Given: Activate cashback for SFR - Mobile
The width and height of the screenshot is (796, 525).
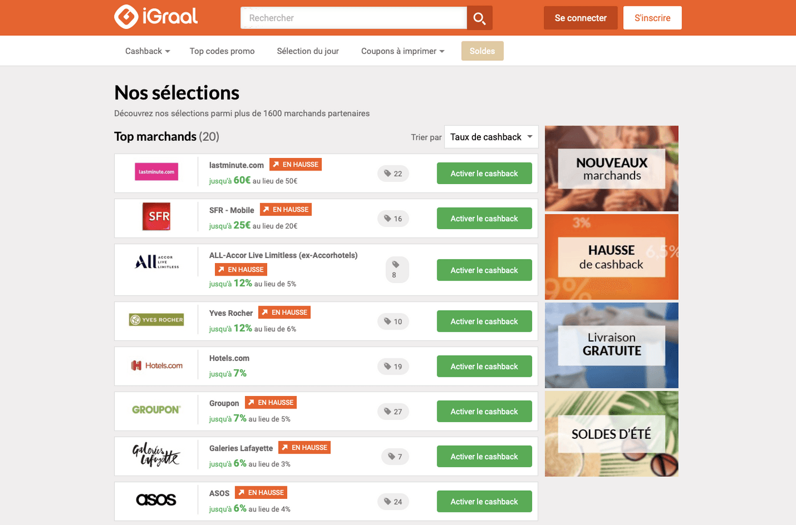Looking at the screenshot, I should (x=484, y=218).
